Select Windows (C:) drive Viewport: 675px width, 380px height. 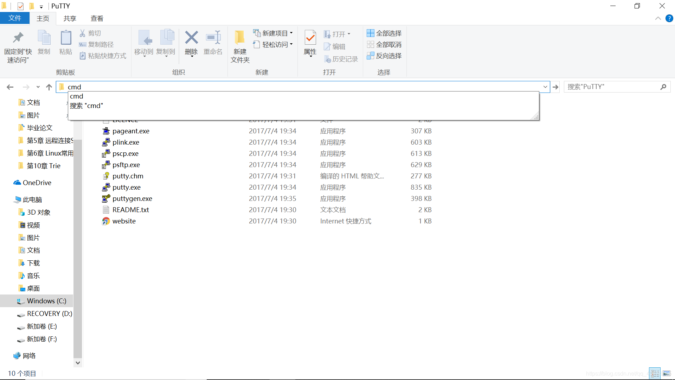[41, 301]
